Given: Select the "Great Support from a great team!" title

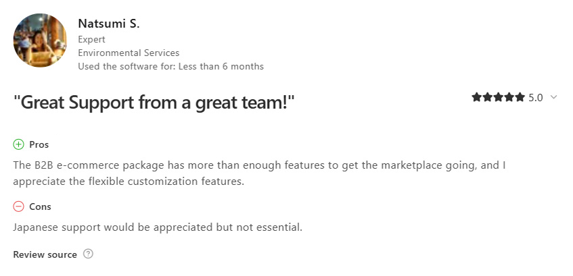Looking at the screenshot, I should [154, 103].
